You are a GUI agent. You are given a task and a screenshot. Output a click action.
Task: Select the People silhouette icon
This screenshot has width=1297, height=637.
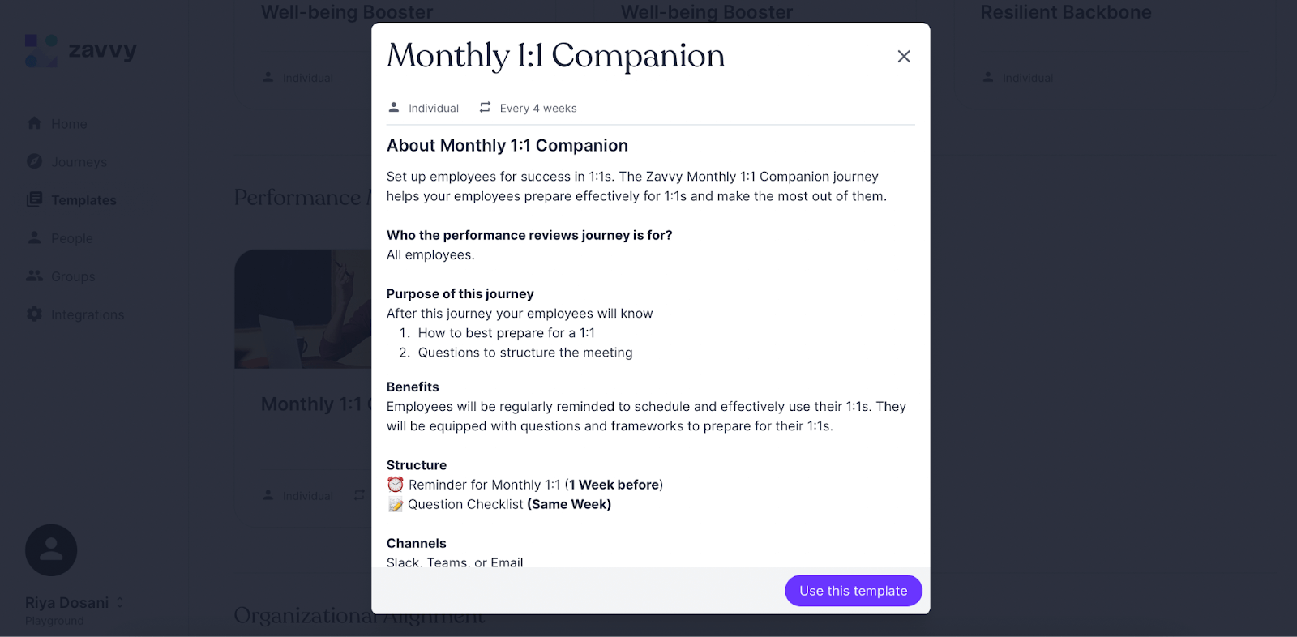pos(34,237)
